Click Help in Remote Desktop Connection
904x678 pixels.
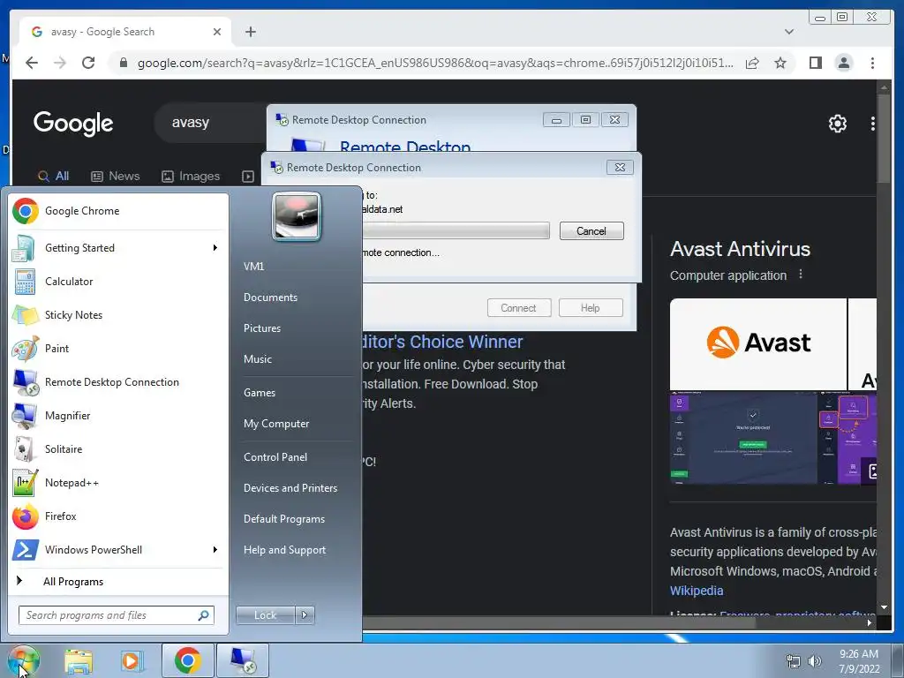(591, 308)
